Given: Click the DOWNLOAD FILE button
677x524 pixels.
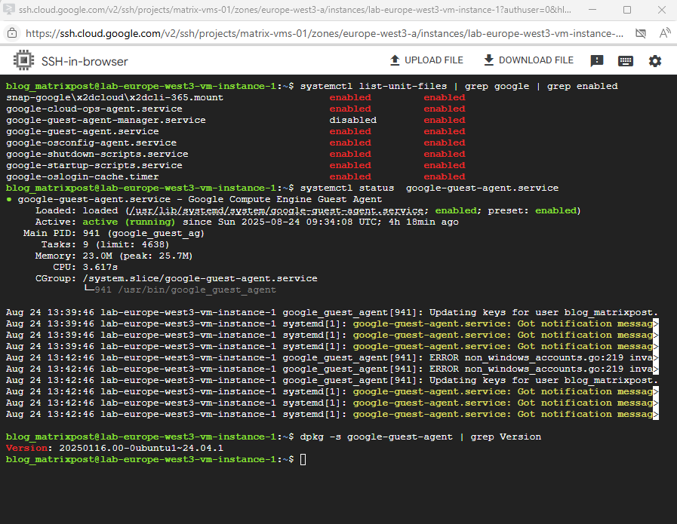Looking at the screenshot, I should coord(528,60).
